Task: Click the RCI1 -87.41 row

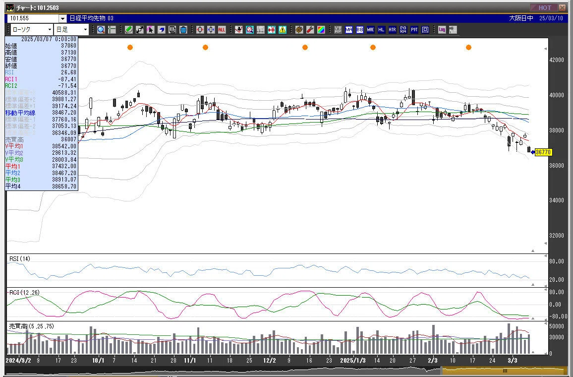Action: (x=41, y=79)
